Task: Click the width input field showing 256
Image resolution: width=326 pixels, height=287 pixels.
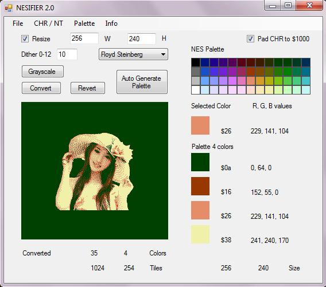Action: click(84, 38)
